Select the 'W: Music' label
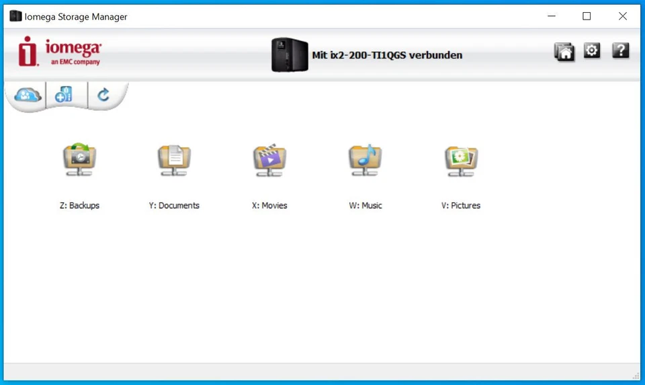 point(365,205)
